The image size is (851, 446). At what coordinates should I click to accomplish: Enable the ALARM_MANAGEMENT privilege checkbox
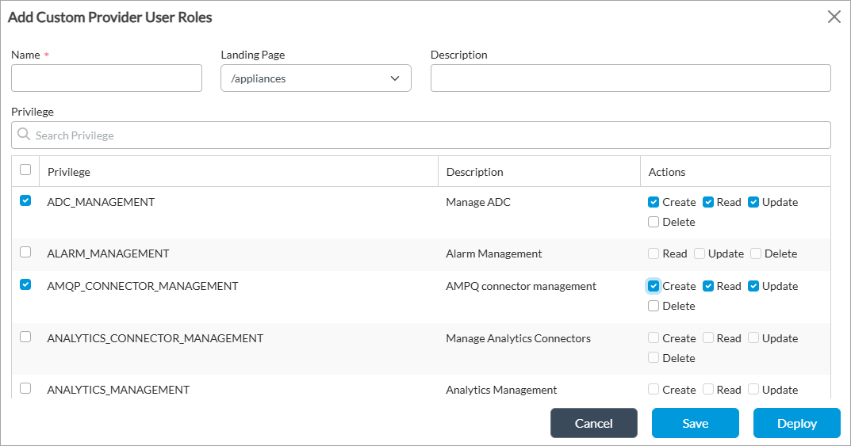pos(25,252)
